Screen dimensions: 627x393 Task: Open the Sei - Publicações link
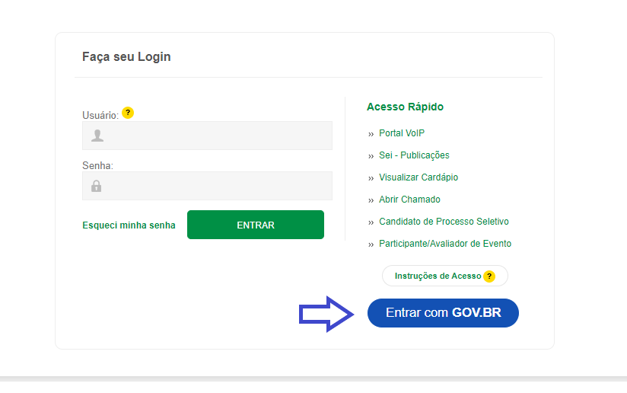pyautogui.click(x=414, y=155)
